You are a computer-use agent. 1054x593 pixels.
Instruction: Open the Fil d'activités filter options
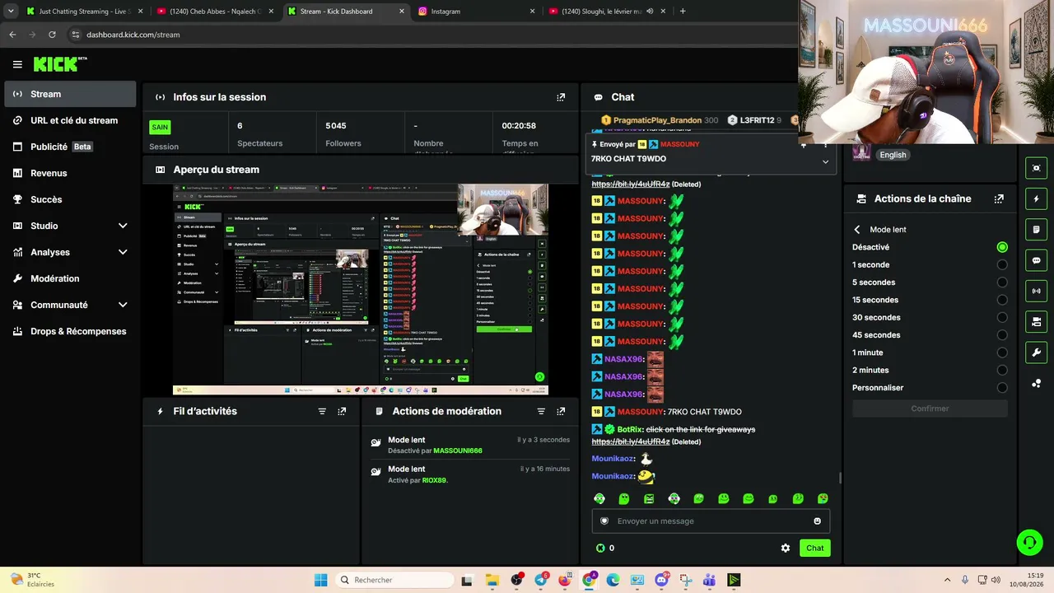pyautogui.click(x=322, y=411)
